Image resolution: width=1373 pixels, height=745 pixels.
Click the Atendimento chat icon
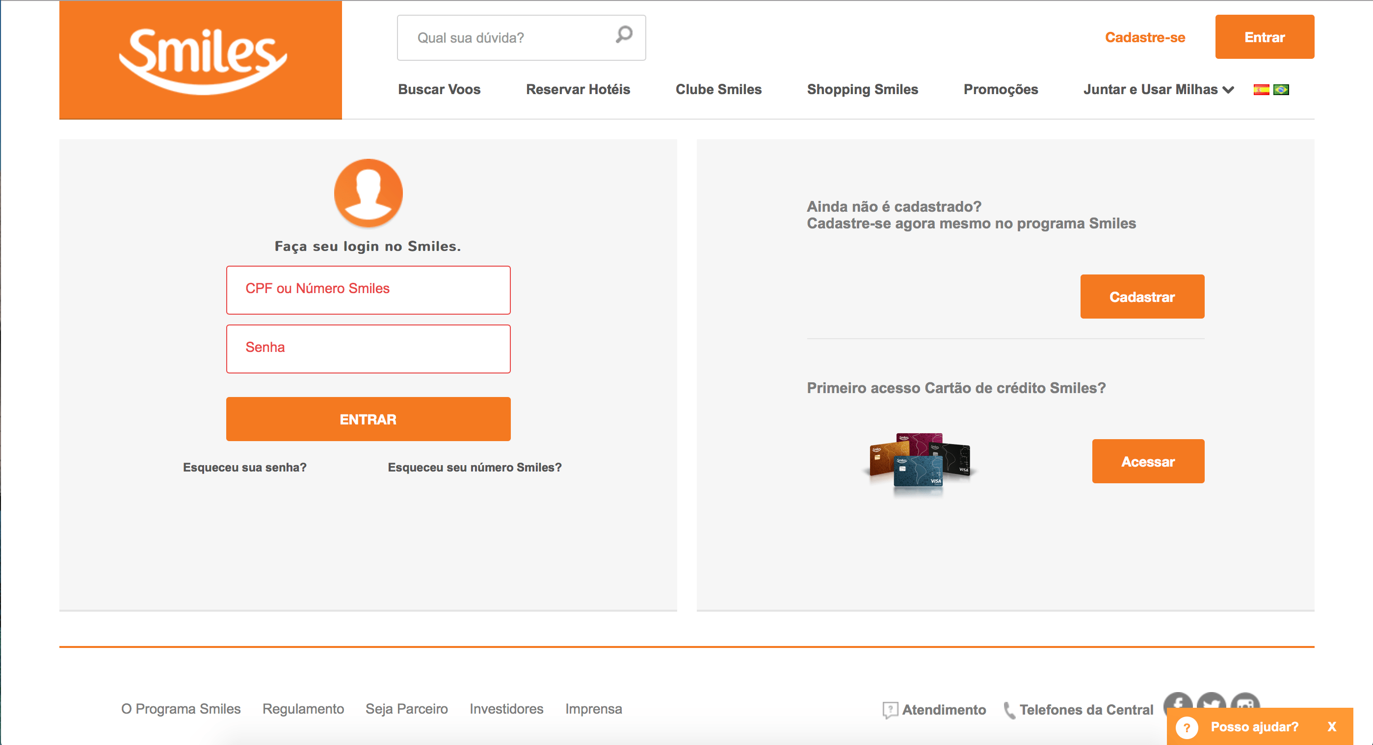coord(890,710)
